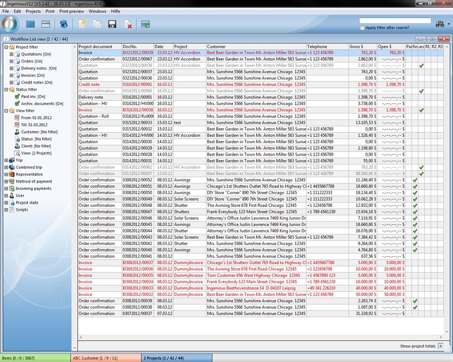Image resolution: width=453 pixels, height=362 pixels.
Task: Click into the search text field
Action: click(395, 21)
